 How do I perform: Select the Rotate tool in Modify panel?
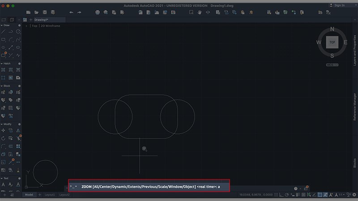click(3, 138)
